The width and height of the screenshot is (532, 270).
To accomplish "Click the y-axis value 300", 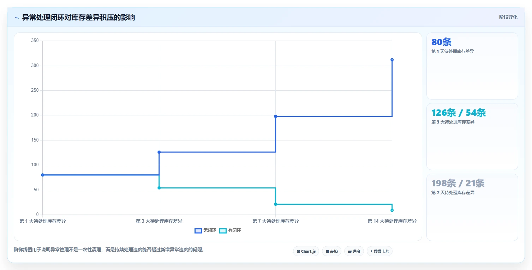I will [35, 66].
